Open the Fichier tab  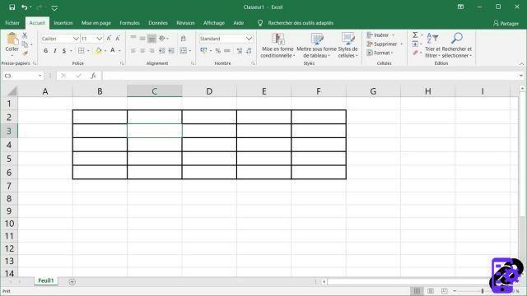point(12,23)
